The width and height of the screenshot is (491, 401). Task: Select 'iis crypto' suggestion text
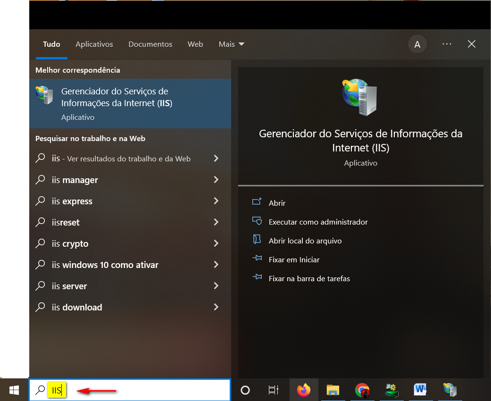coord(70,243)
